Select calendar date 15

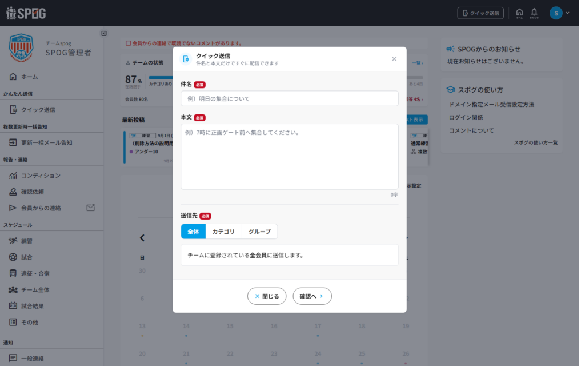pos(230,326)
